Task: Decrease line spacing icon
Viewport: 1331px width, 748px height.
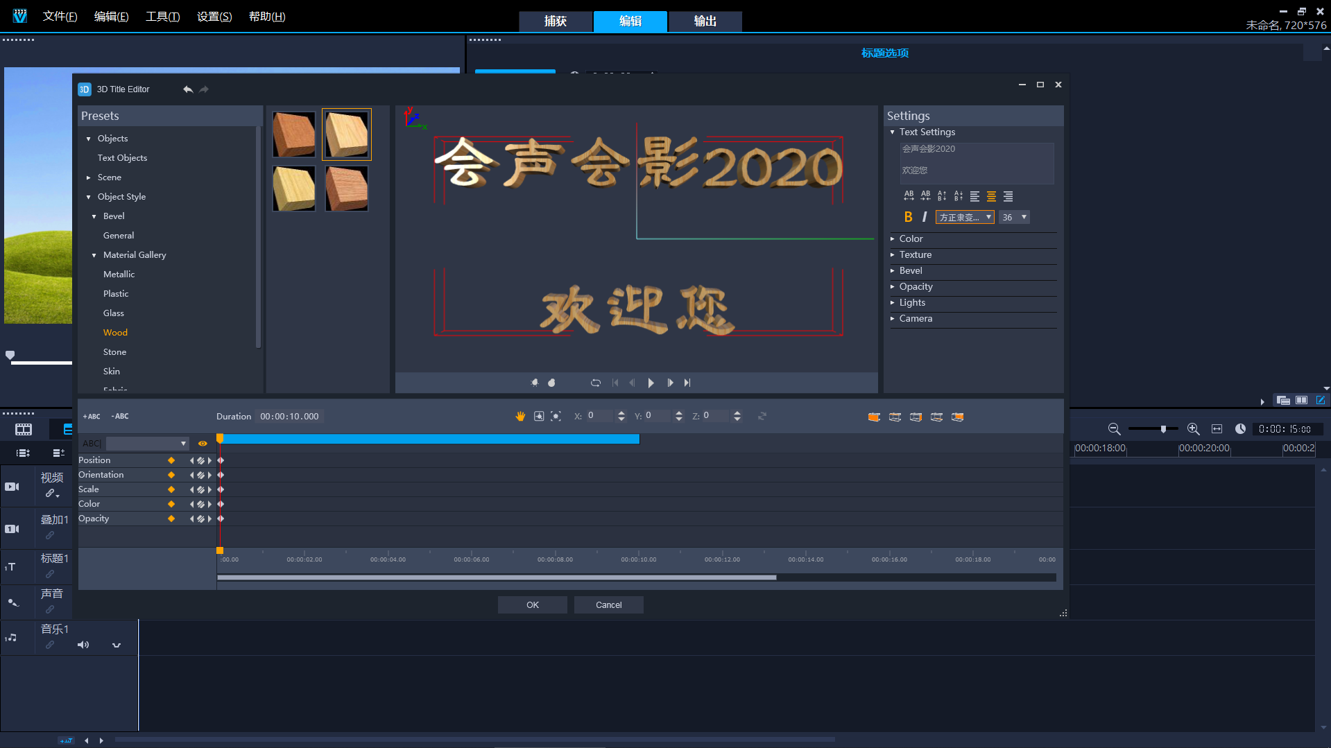Action: (959, 196)
